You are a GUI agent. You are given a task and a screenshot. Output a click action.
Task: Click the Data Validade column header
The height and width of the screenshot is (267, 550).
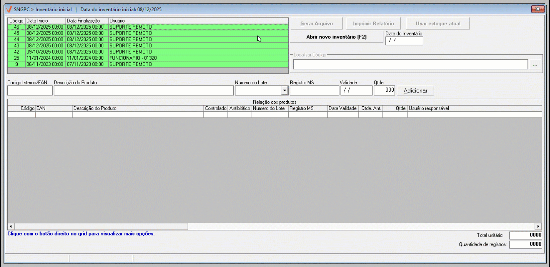[x=343, y=108]
